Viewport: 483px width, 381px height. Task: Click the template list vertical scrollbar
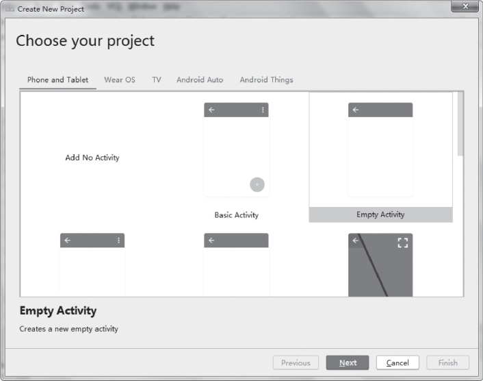click(x=460, y=124)
